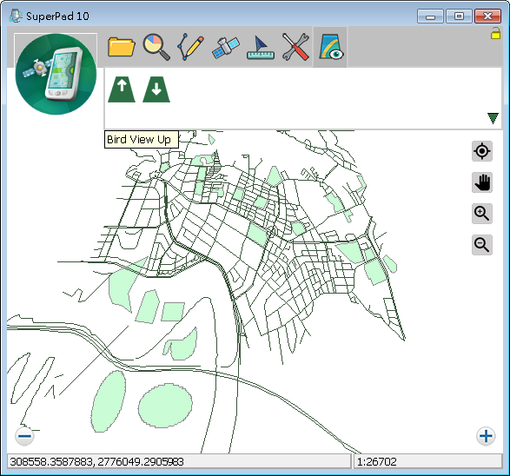Open the GPS satellite tools icon
510x476 pixels.
tap(226, 47)
